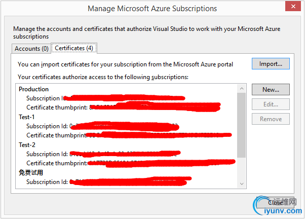
Task: Close the dialog with the red X
Action: coord(293,6)
